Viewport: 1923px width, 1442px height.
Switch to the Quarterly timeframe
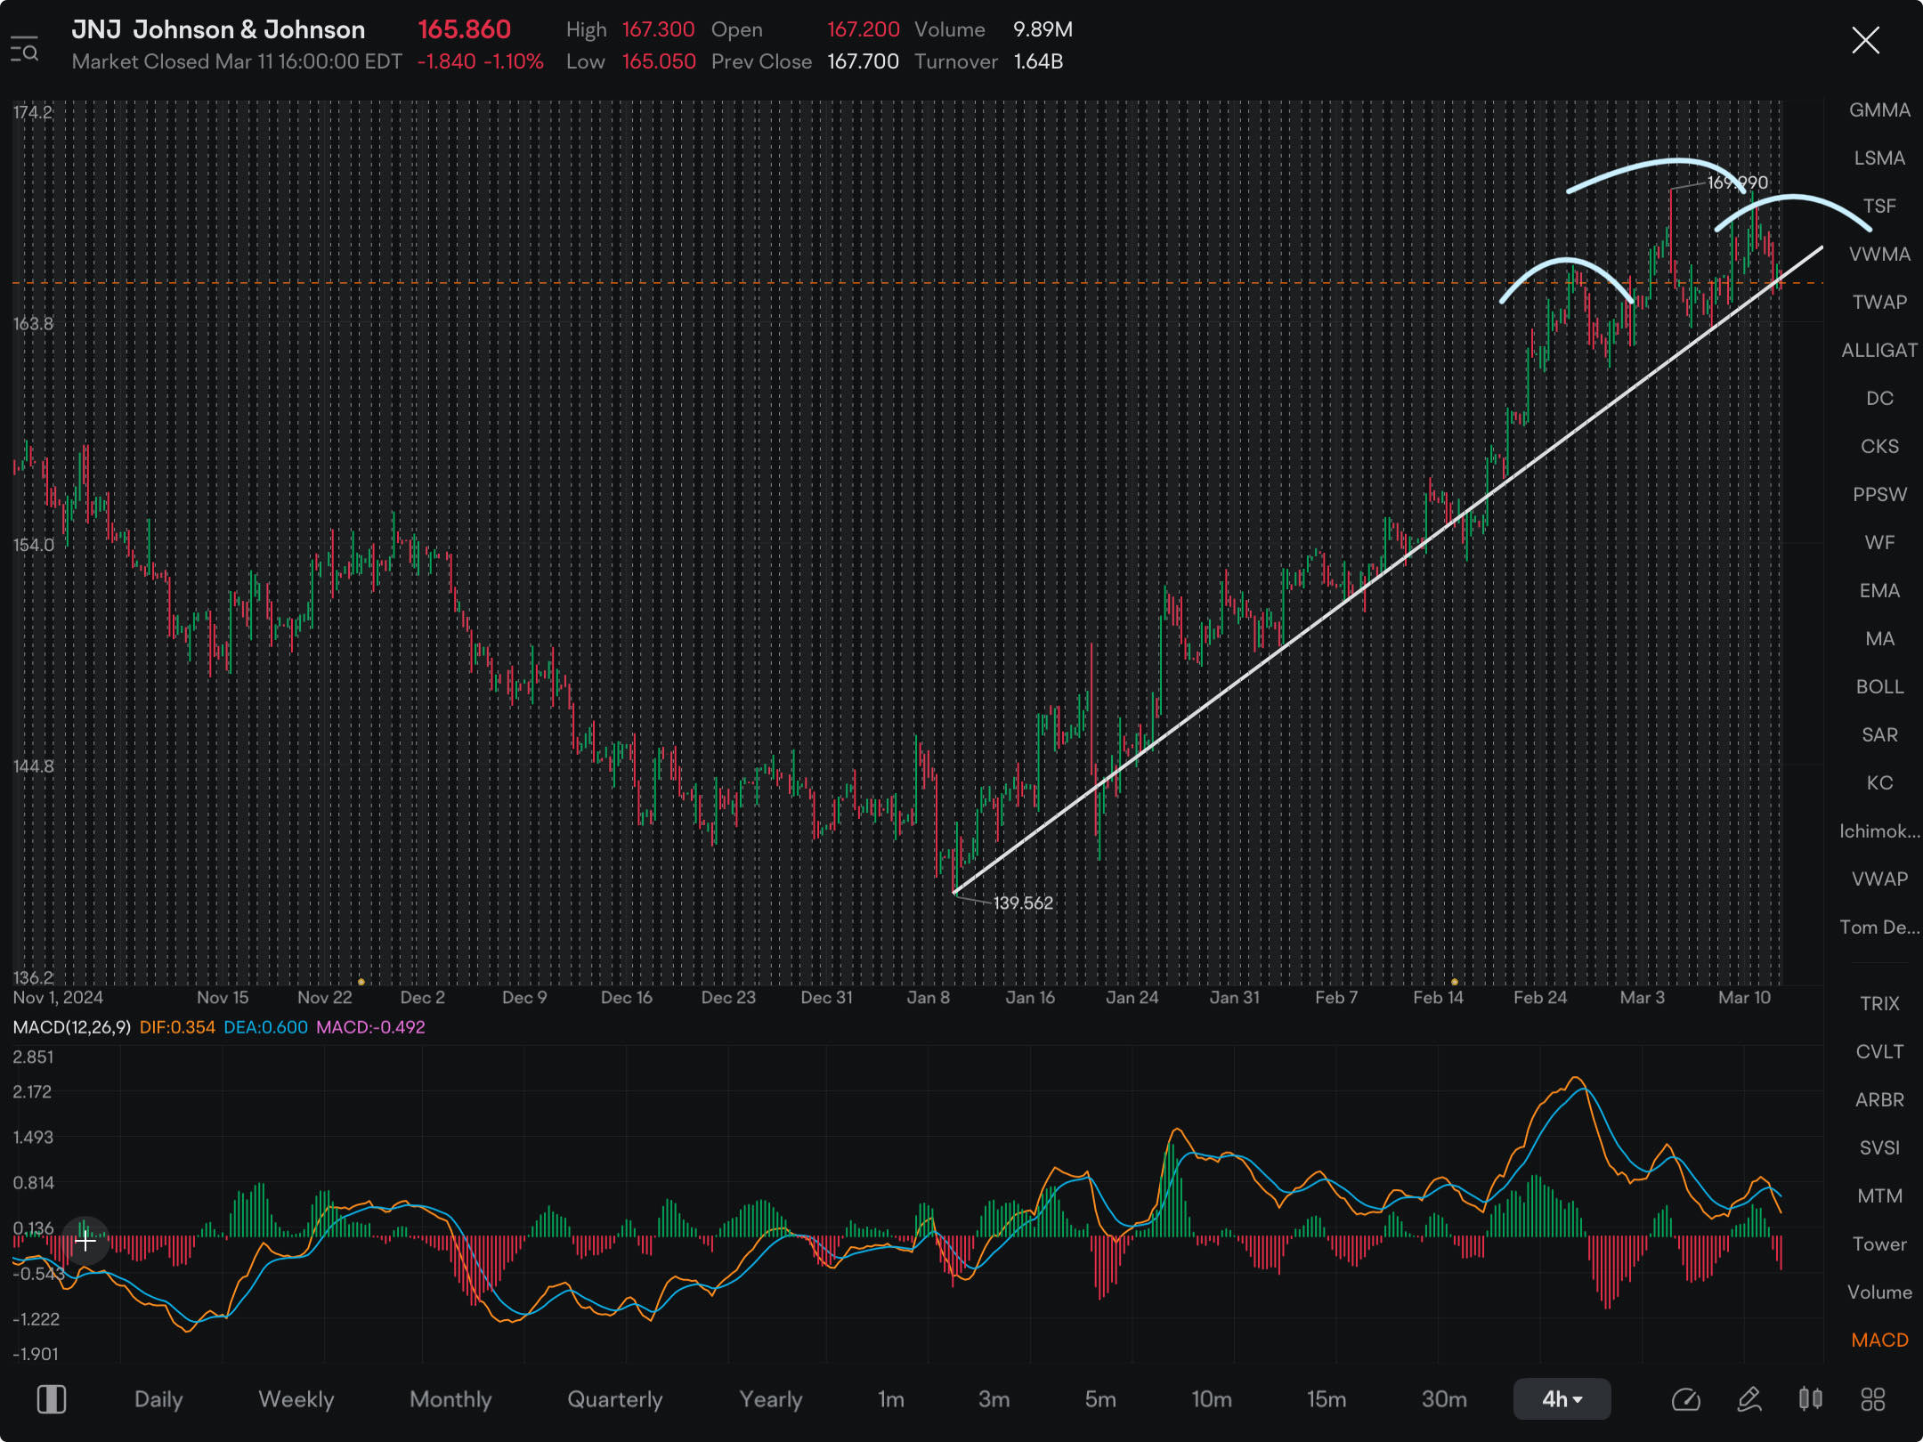tap(615, 1399)
